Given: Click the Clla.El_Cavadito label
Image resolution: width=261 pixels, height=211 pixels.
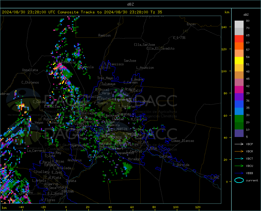Looking at the screenshot, I should pos(160,48).
